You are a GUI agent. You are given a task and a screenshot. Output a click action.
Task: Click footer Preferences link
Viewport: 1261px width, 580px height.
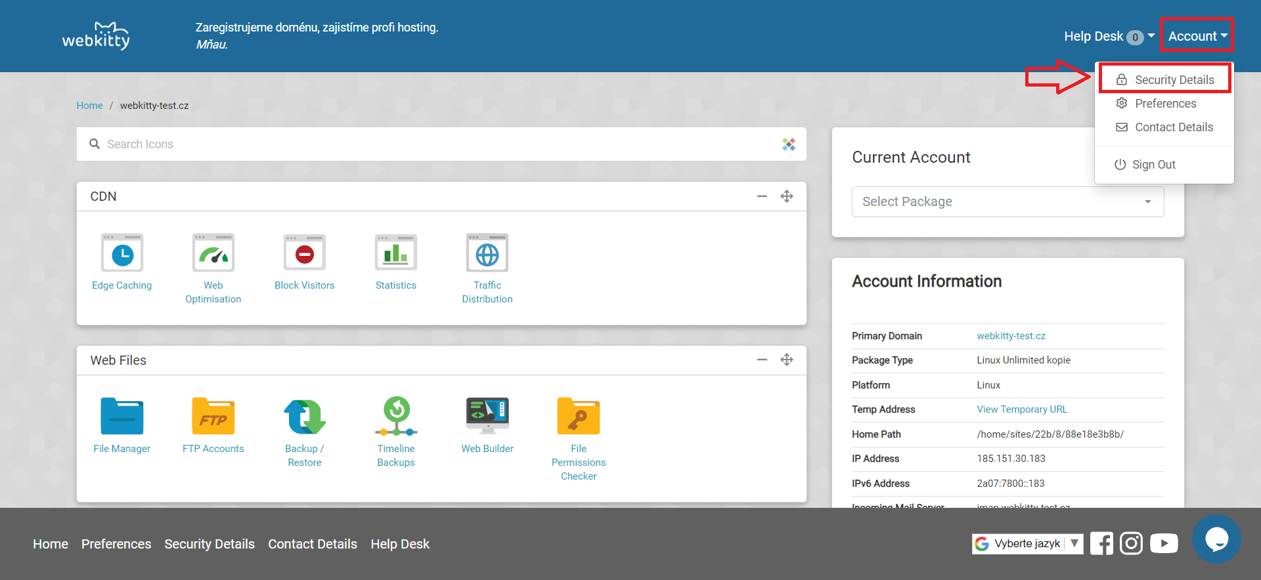(x=116, y=544)
